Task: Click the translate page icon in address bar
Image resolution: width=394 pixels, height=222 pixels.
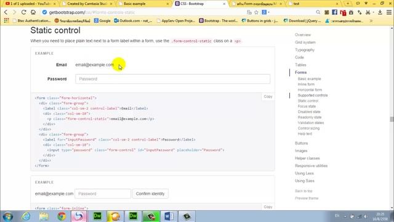Action: [x=249, y=12]
